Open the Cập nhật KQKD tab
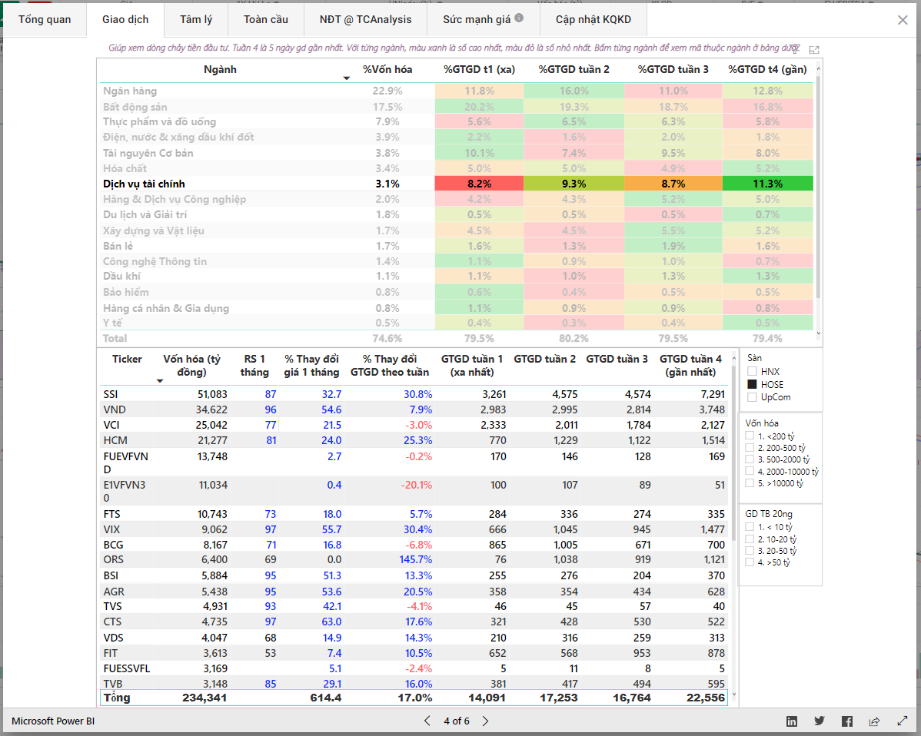Screen dimensions: 921x736 [x=592, y=19]
